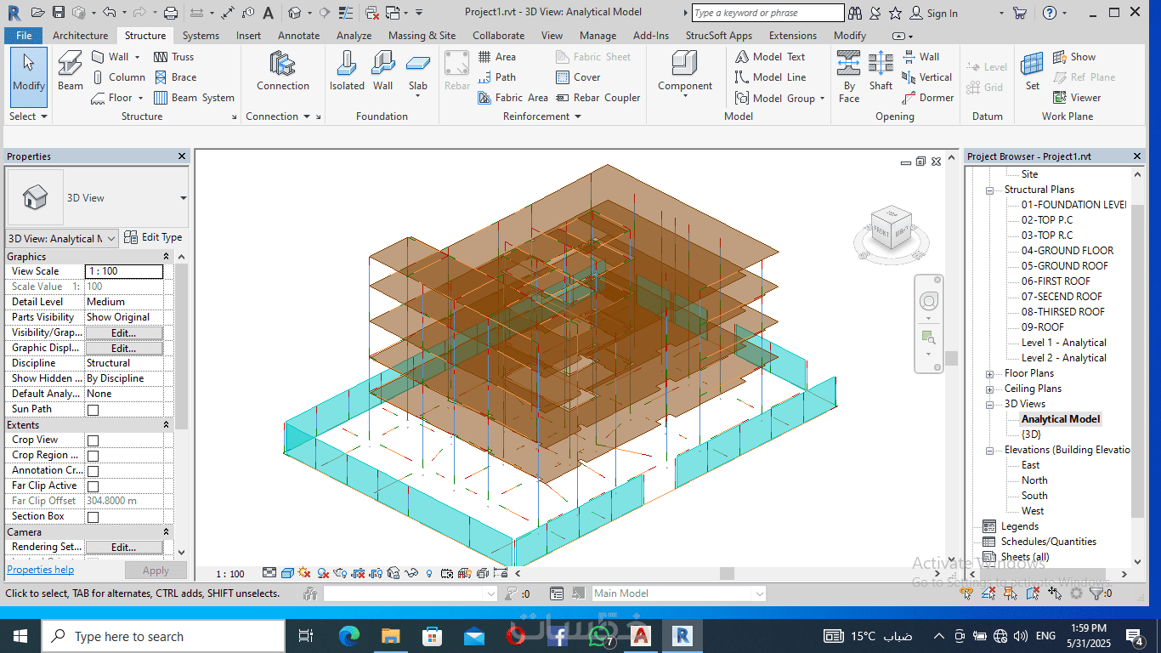Select Path reinforcement
Viewport: 1161px width, 653px height.
click(x=497, y=77)
